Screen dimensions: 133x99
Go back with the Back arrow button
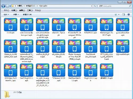click(x=3, y=6)
